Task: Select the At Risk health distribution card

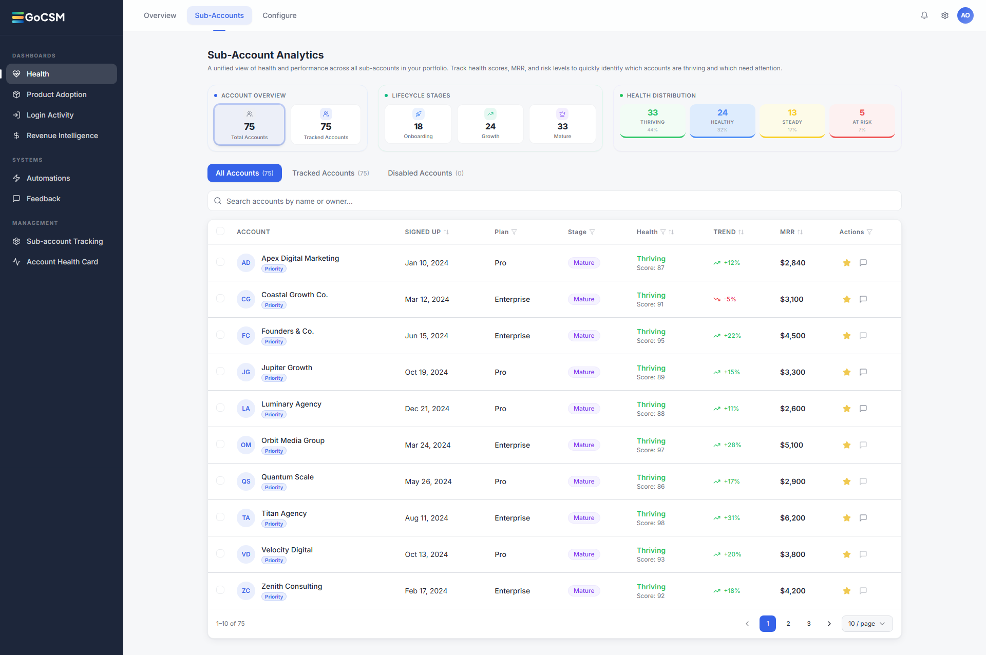Action: pos(862,121)
